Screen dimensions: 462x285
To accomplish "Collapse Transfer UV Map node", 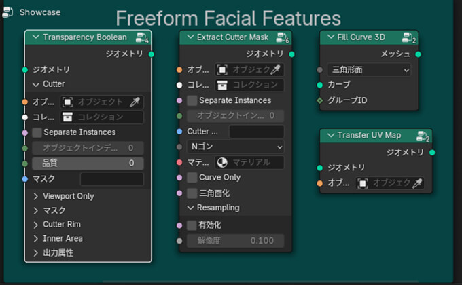I will click(x=331, y=136).
